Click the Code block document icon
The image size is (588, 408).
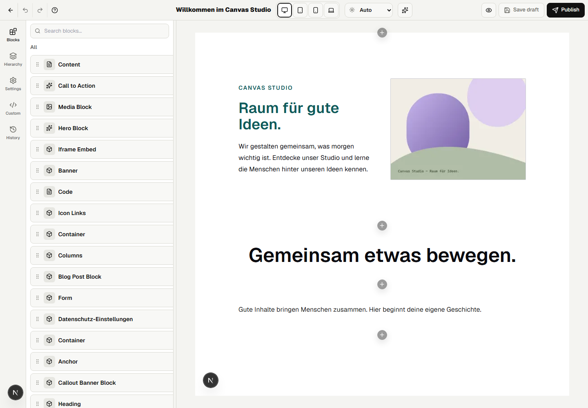(49, 192)
